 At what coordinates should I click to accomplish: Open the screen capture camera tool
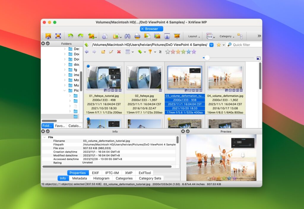coord(168,36)
